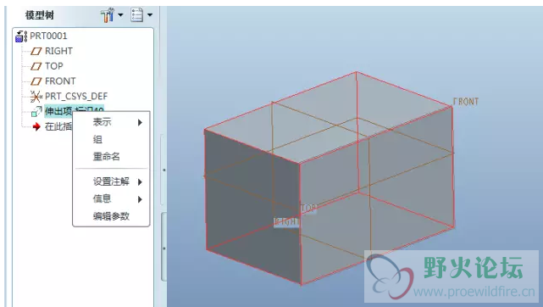The height and width of the screenshot is (307, 543).
Task: Click the RIGHT datum plane icon
Action: 36,51
